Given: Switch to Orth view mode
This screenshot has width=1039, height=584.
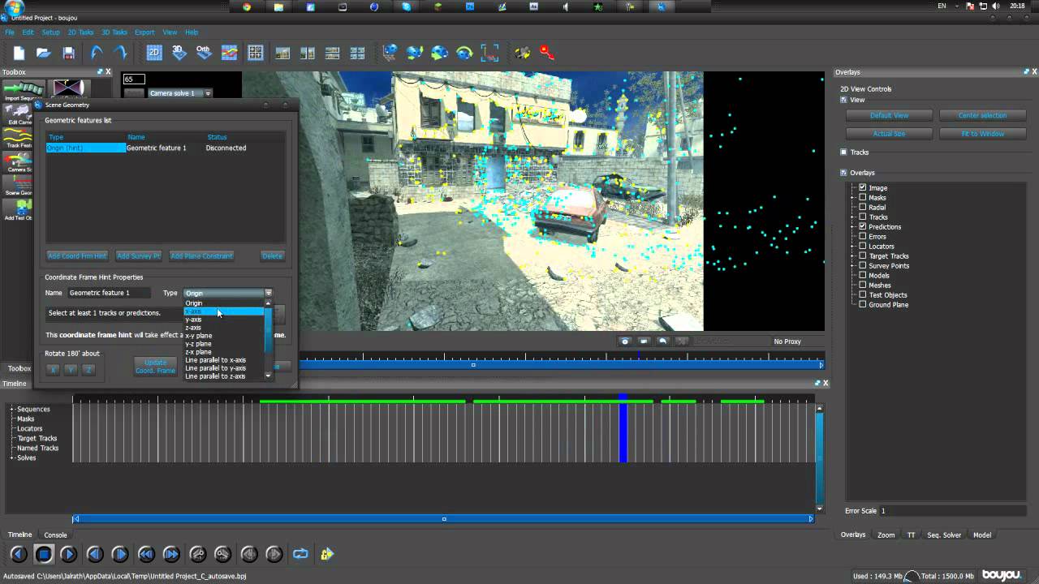Looking at the screenshot, I should click(x=204, y=54).
